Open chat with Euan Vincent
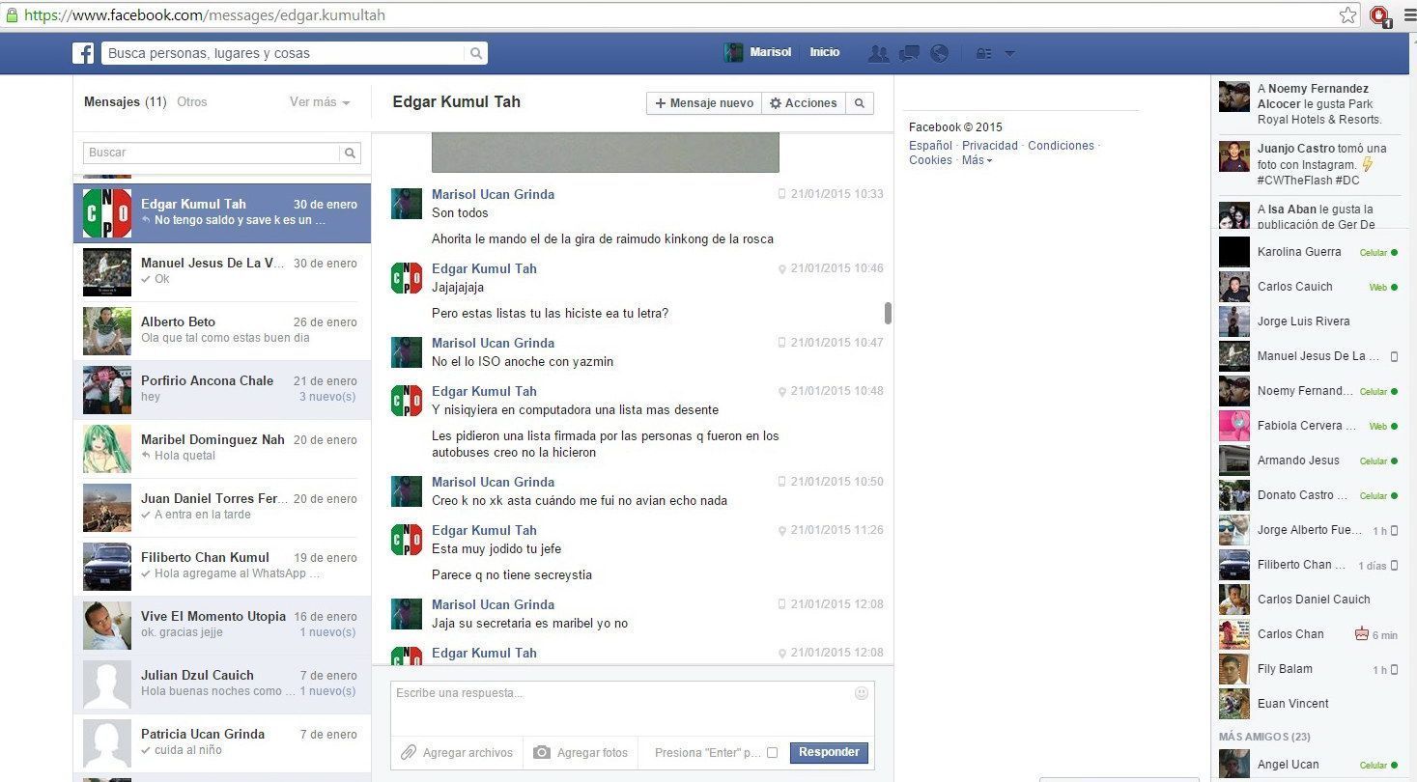The width and height of the screenshot is (1417, 782). pyautogui.click(x=1309, y=704)
